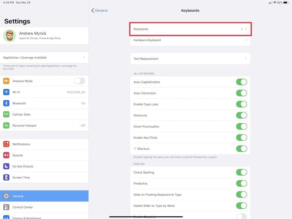Viewport: 292px width, 219px height.
Task: Turn off Check Spelling switch
Action: 242,172
